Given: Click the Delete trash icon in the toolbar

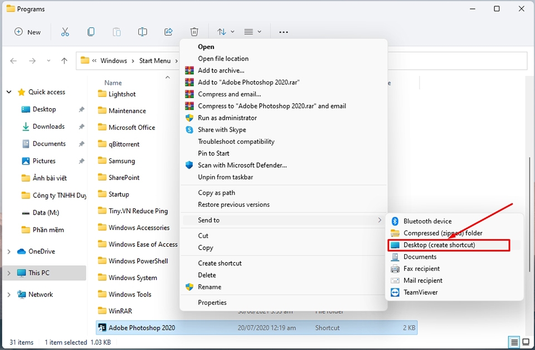Looking at the screenshot, I should click(194, 32).
